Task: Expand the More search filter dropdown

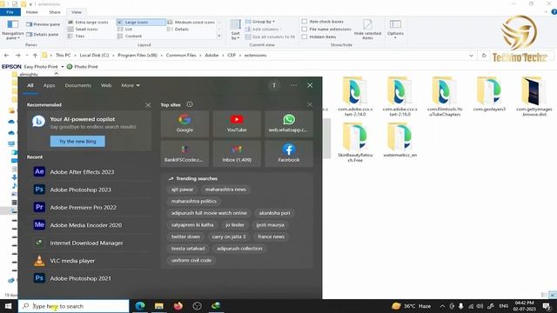Action: click(131, 85)
